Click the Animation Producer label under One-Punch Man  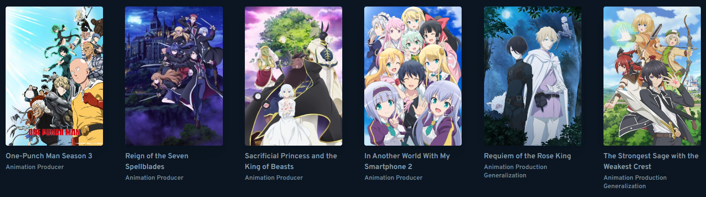pyautogui.click(x=35, y=167)
